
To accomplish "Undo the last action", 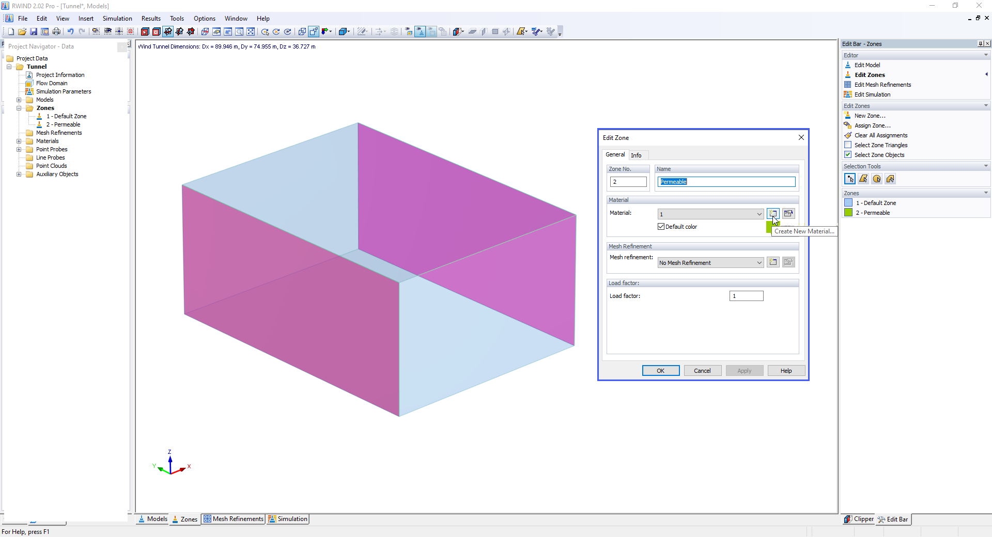I will coord(70,31).
